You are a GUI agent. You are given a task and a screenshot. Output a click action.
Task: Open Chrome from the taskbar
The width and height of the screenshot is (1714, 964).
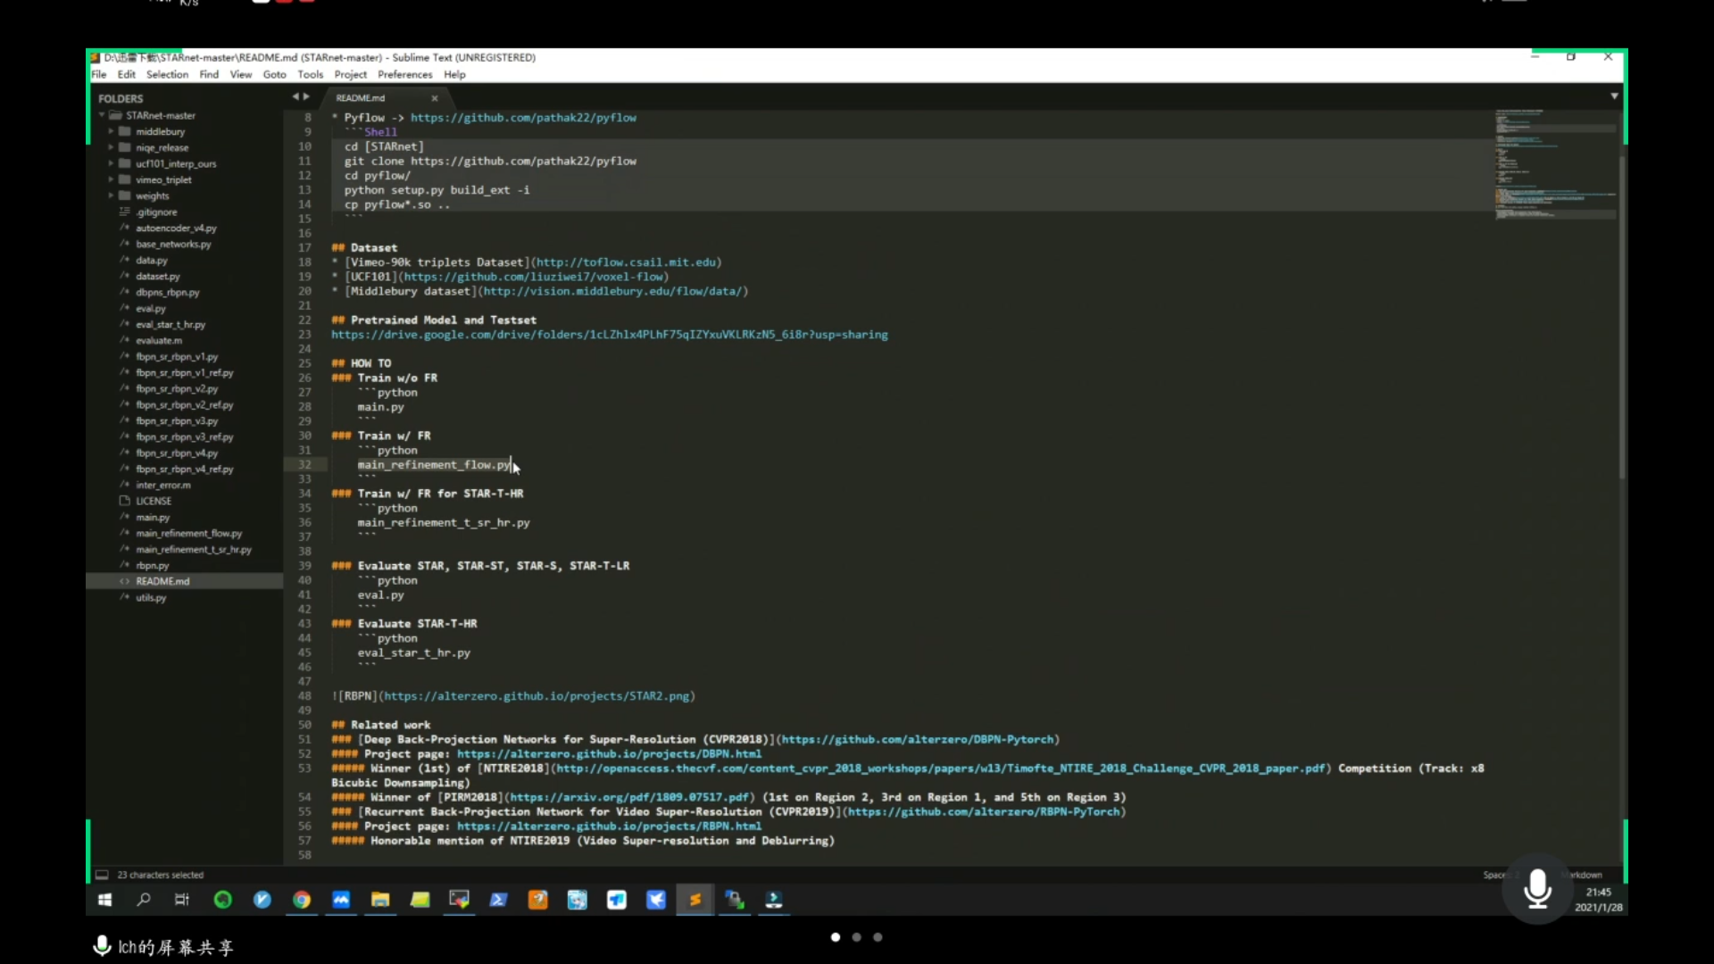click(x=302, y=900)
